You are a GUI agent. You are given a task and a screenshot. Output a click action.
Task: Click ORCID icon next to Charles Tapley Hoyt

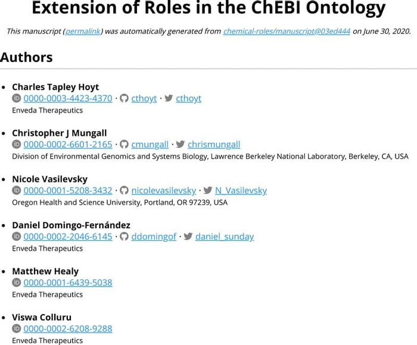coord(17,98)
